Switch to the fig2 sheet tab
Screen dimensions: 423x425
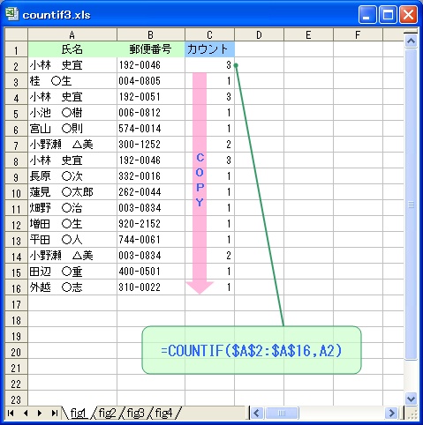(107, 414)
